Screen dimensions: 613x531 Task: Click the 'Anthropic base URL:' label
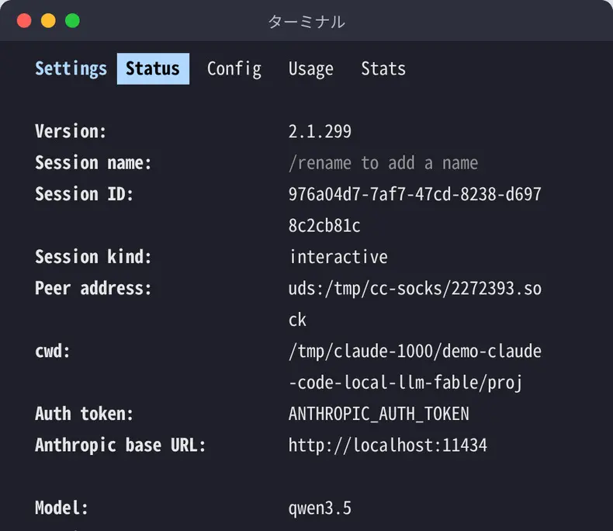pyautogui.click(x=120, y=446)
